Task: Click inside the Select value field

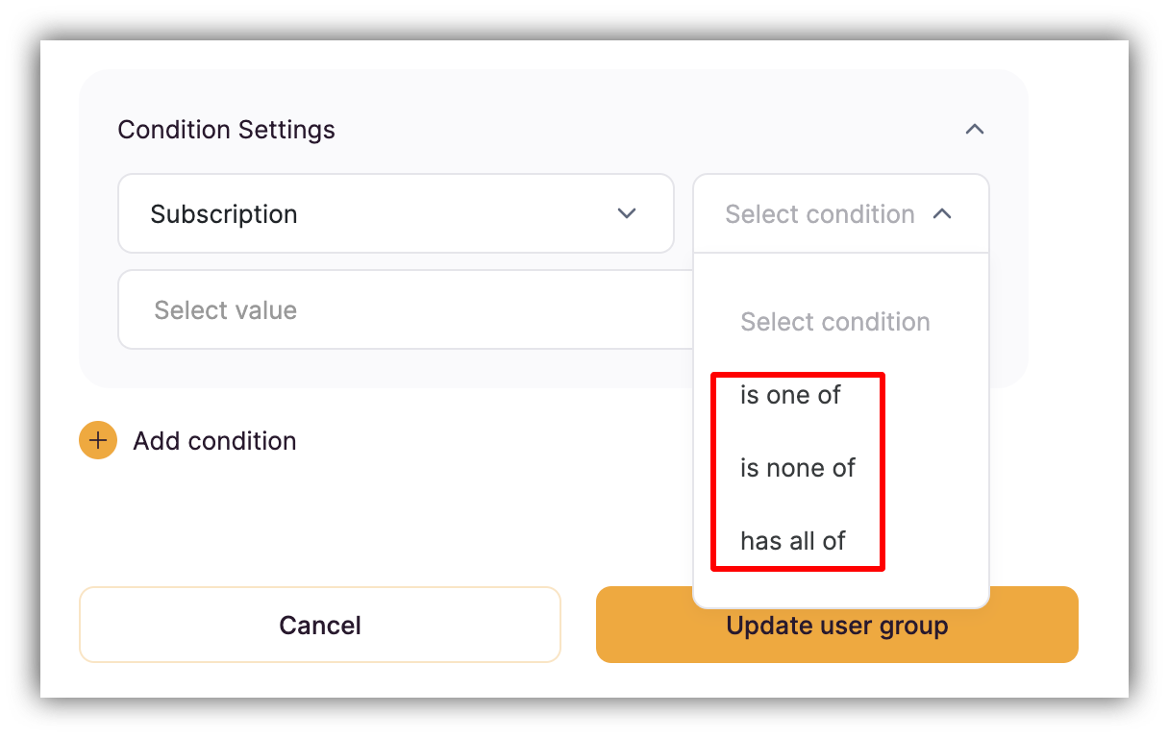Action: (x=385, y=309)
